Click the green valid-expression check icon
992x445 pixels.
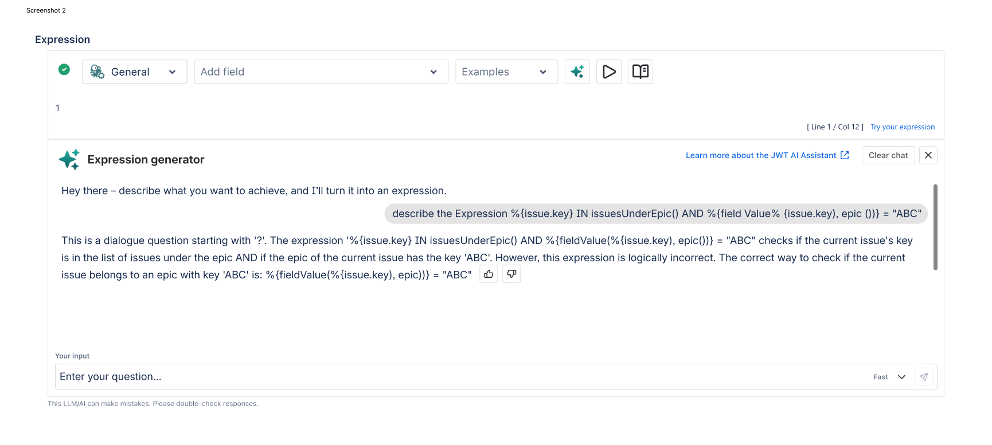coord(64,69)
